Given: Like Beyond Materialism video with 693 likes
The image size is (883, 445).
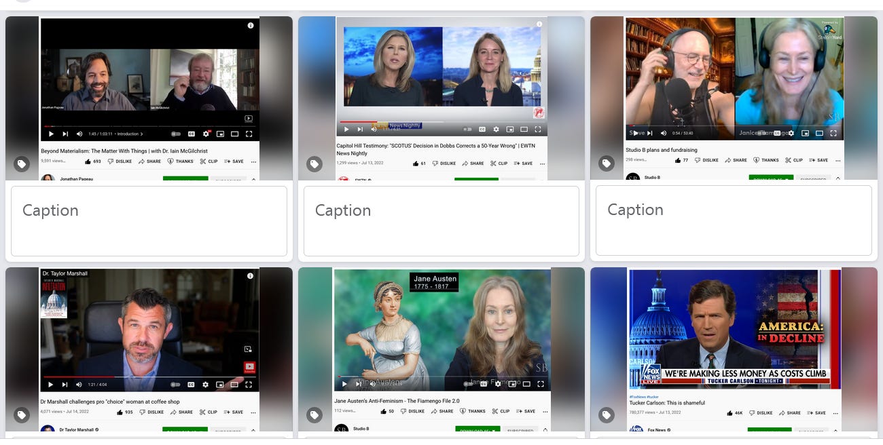Looking at the screenshot, I should coord(93,161).
